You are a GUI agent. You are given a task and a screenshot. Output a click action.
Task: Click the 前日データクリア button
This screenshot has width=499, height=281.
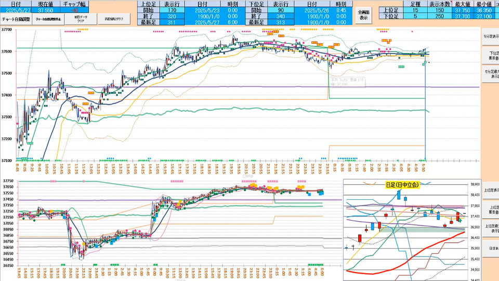(81, 19)
